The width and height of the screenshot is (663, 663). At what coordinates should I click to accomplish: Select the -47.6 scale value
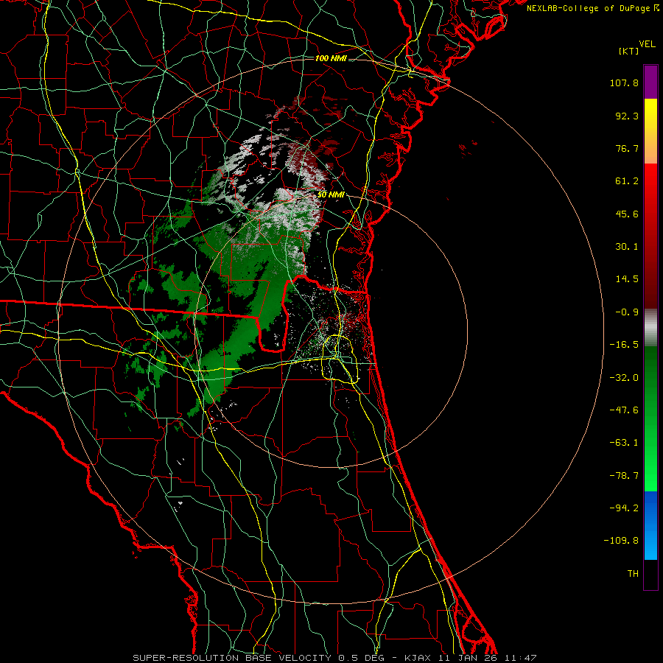click(x=624, y=410)
